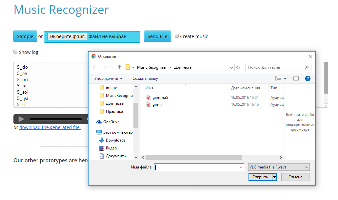Click the gimn audio file icon
Image resolution: width=338 pixels, height=200 pixels.
[x=148, y=104]
